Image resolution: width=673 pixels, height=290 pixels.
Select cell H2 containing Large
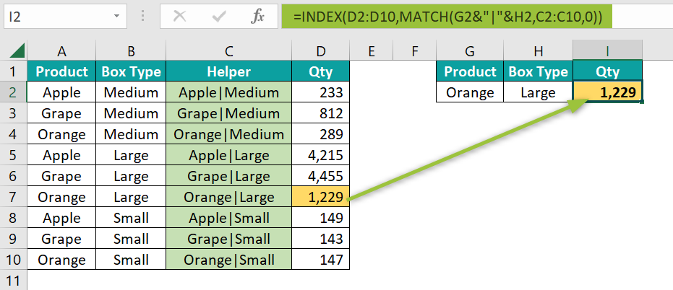point(538,92)
